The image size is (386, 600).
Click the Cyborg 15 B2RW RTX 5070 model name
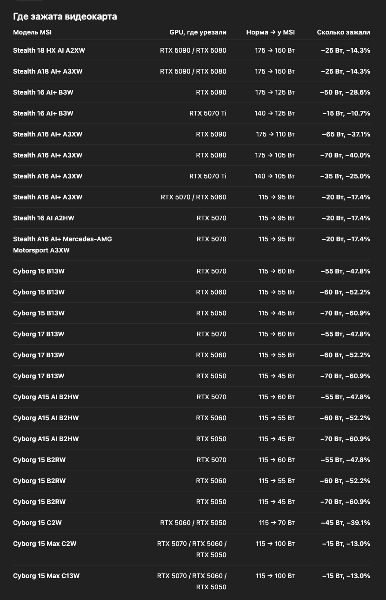coord(40,460)
